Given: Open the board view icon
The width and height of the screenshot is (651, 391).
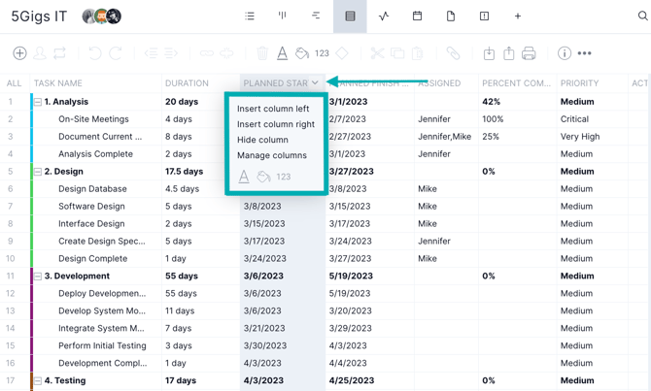Looking at the screenshot, I should [x=283, y=16].
